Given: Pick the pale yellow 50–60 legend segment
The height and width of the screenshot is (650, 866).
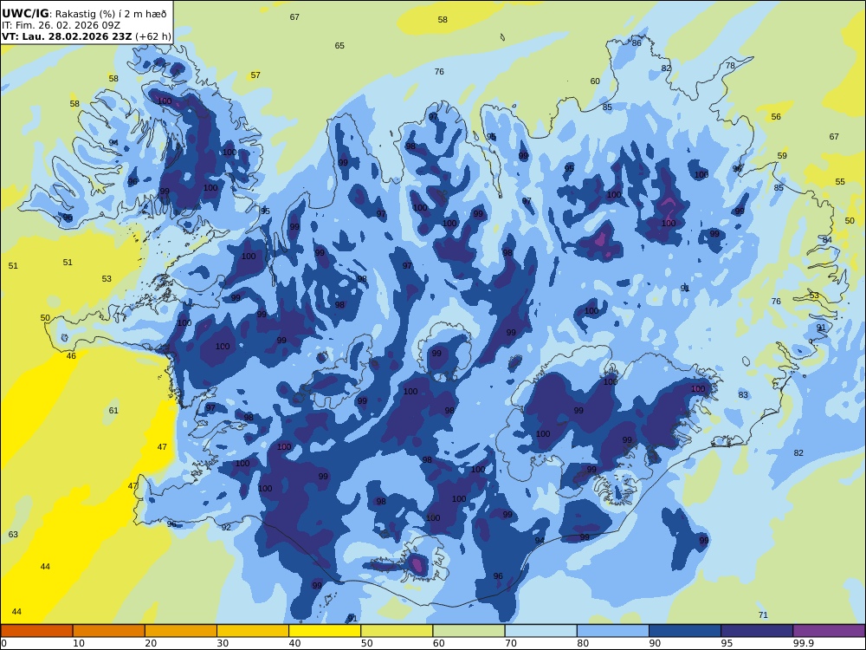Looking at the screenshot, I should (x=397, y=631).
